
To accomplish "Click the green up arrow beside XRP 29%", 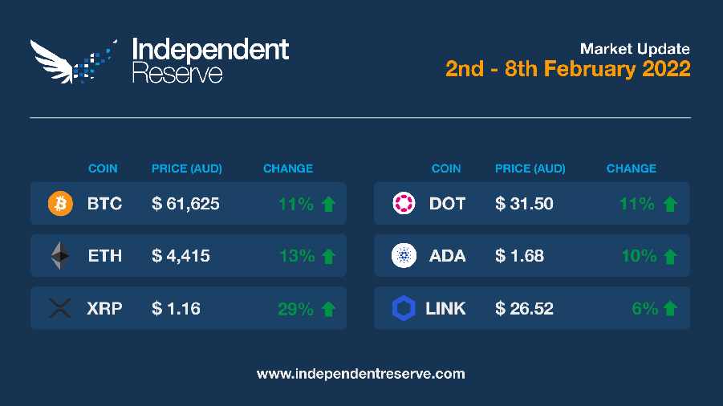I will coord(328,309).
